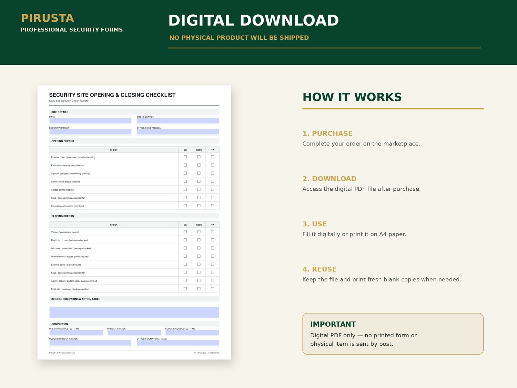The image size is (517, 388).
Task: Click NO PHYSICAL PRODUCT WILL BE SHIPPED text
Action: tap(239, 38)
